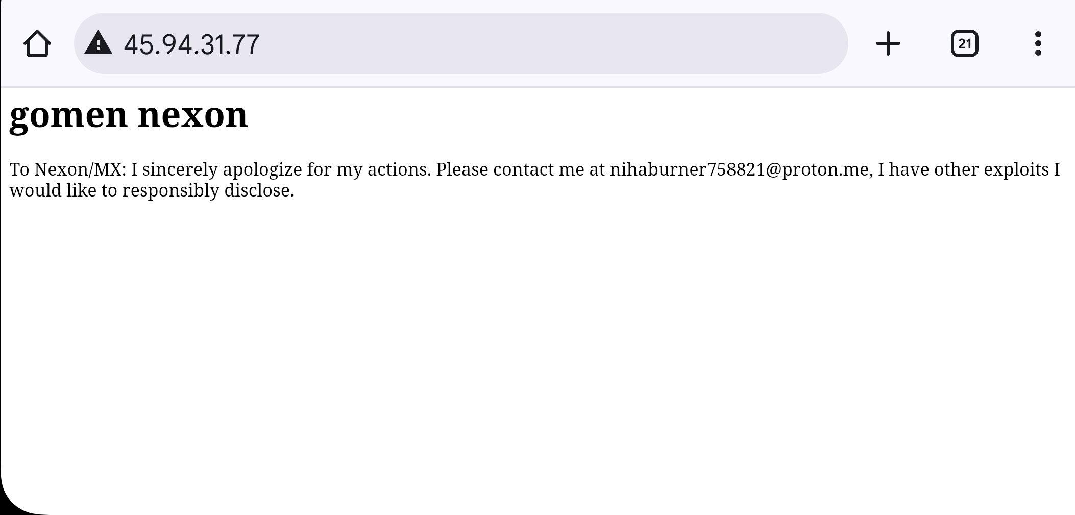Open a new tab with plus icon
This screenshot has width=1075, height=515.
(888, 43)
